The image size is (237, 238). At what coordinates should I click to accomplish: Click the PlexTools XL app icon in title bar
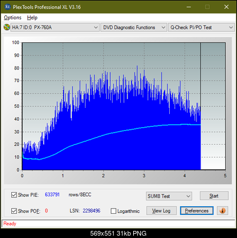[x=7, y=7]
